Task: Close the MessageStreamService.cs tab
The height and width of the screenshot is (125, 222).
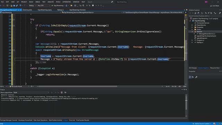Action: point(21,10)
